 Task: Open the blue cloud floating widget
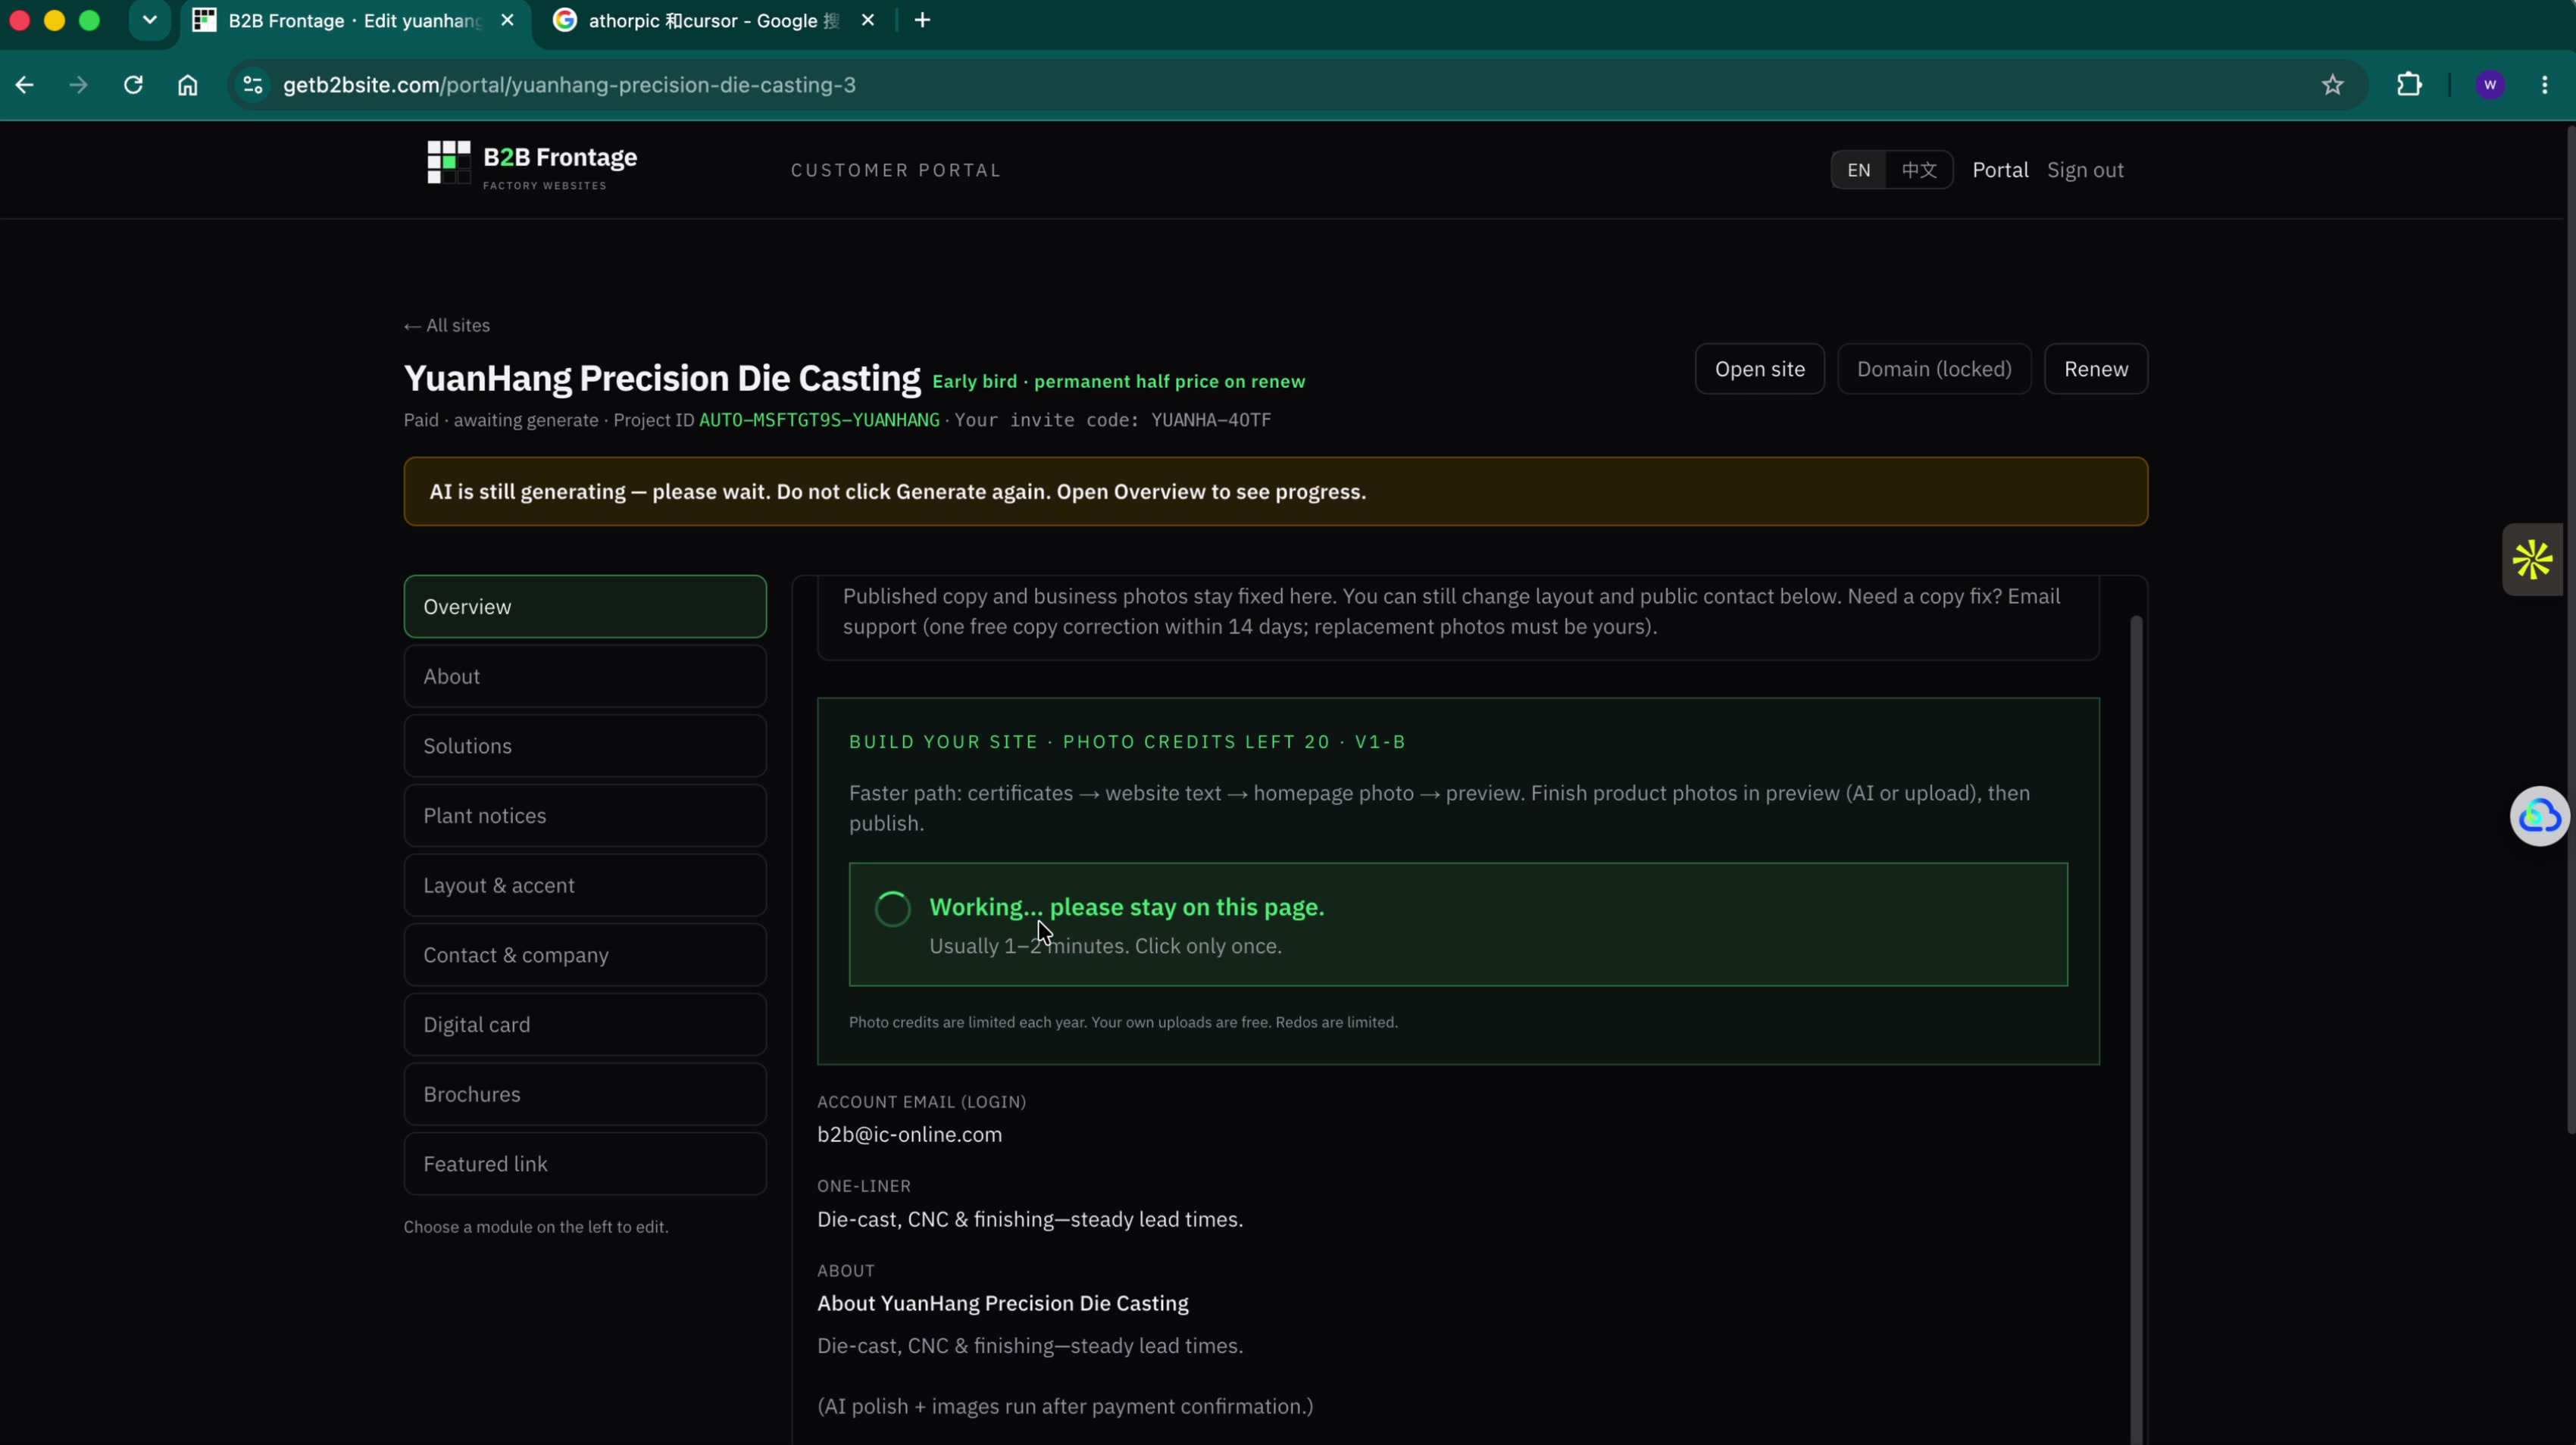click(x=2539, y=816)
